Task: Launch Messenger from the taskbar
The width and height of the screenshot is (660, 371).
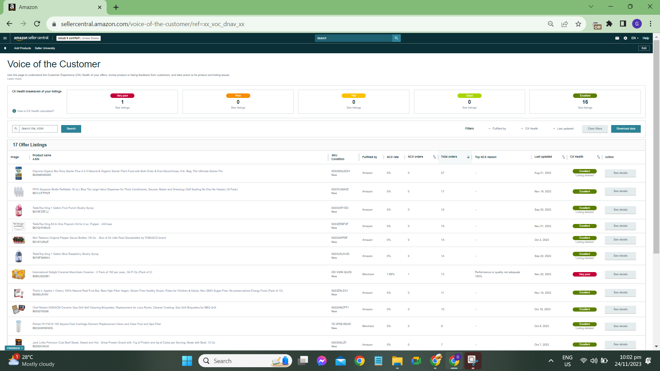Action: [322, 361]
